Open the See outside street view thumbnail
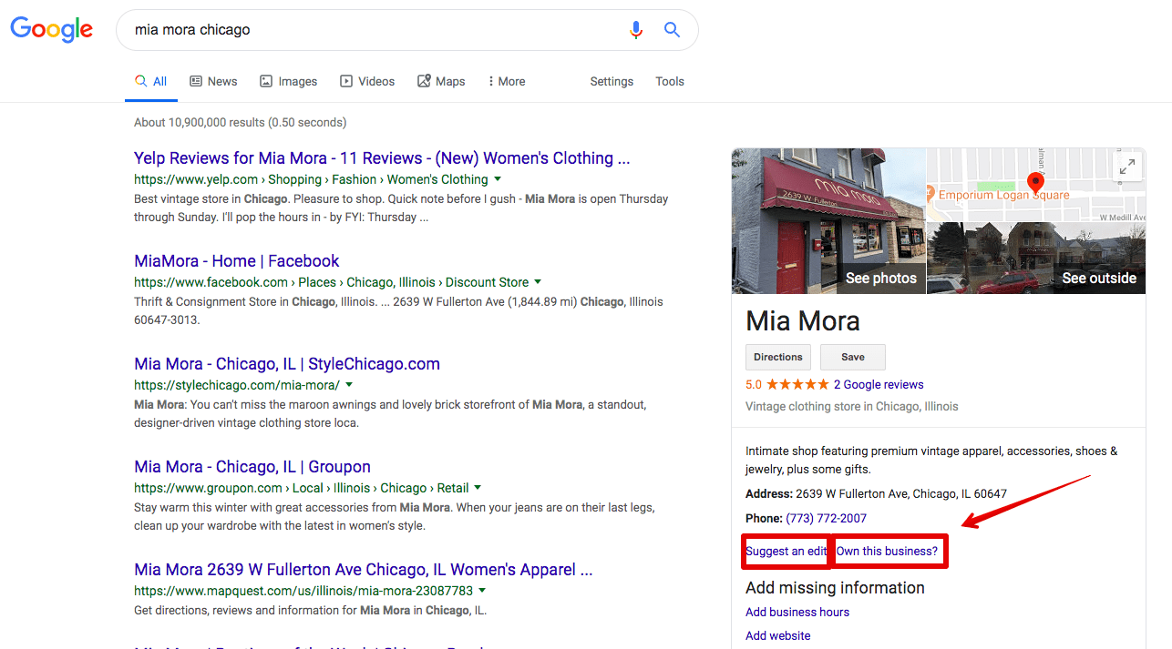1172x649 pixels. click(x=1036, y=259)
